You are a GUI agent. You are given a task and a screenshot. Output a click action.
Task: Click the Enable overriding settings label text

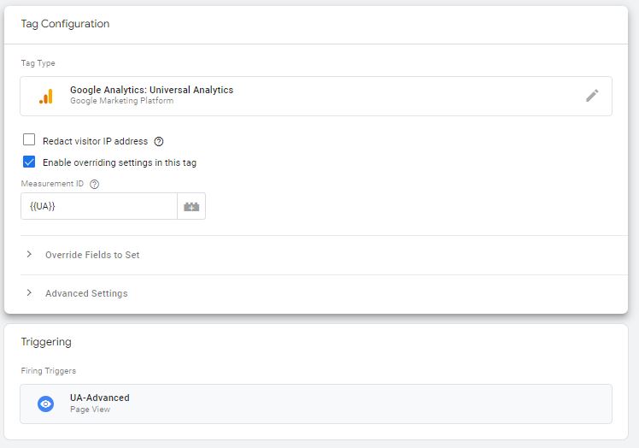[x=120, y=162]
